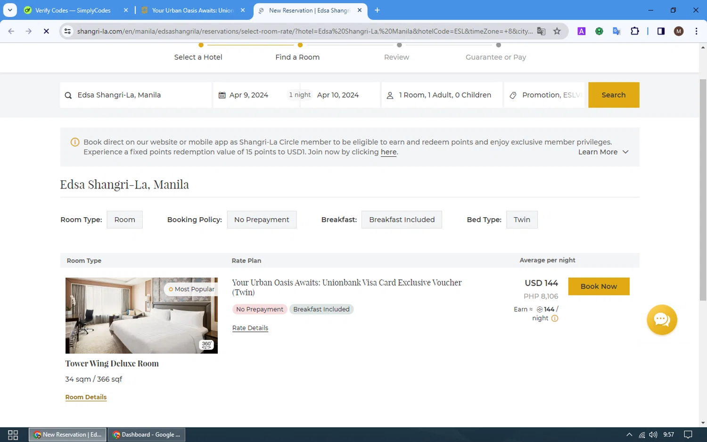Select the Room filter under Room Type

125,220
